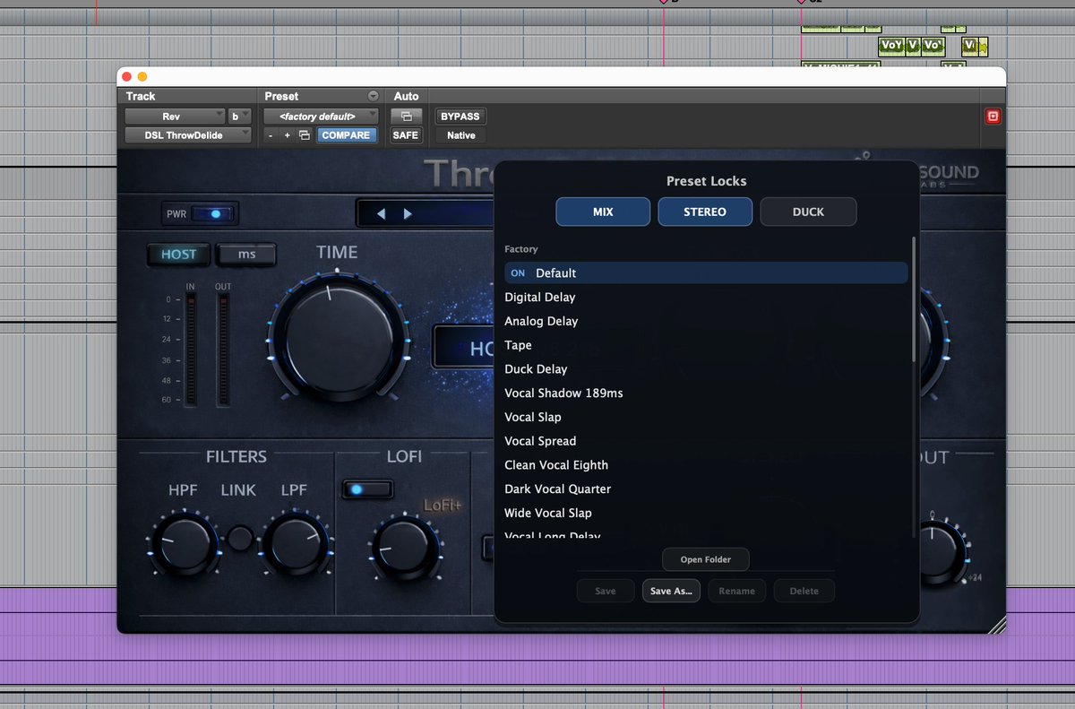Click the HPF filter knob

pyautogui.click(x=184, y=544)
